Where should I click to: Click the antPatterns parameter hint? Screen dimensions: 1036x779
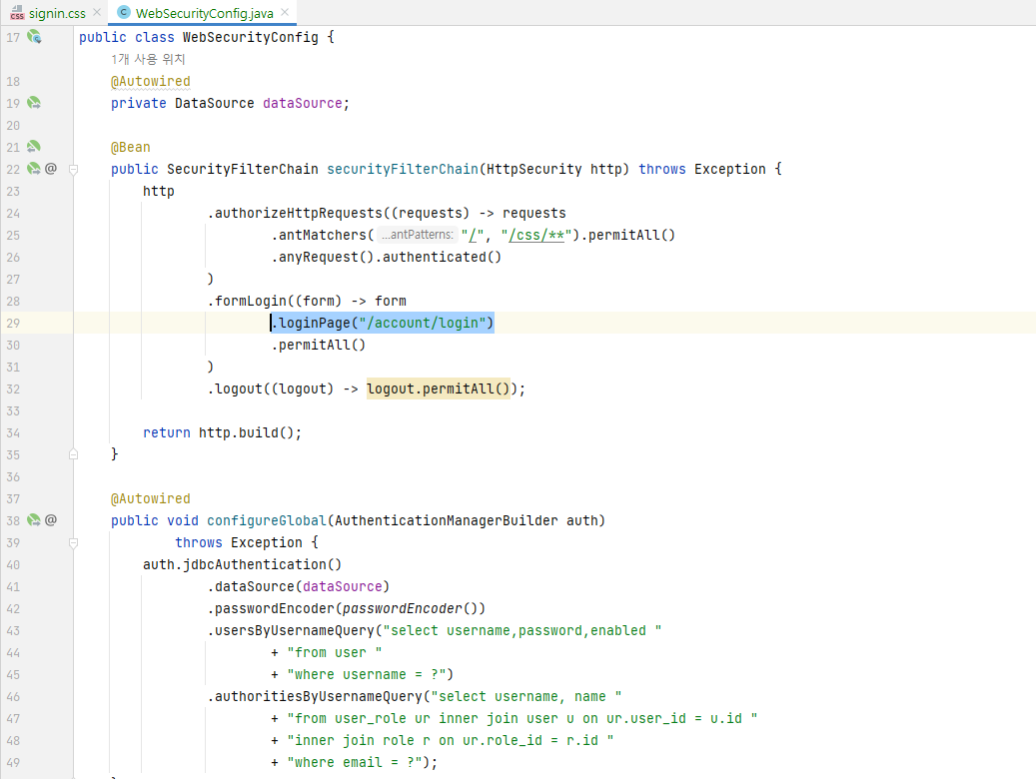[x=418, y=235]
